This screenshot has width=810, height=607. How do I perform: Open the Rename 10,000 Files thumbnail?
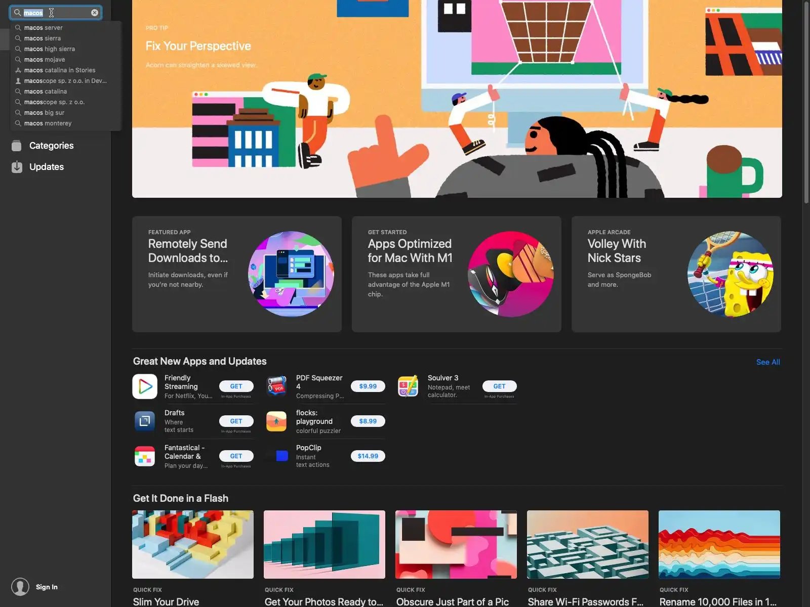[719, 544]
